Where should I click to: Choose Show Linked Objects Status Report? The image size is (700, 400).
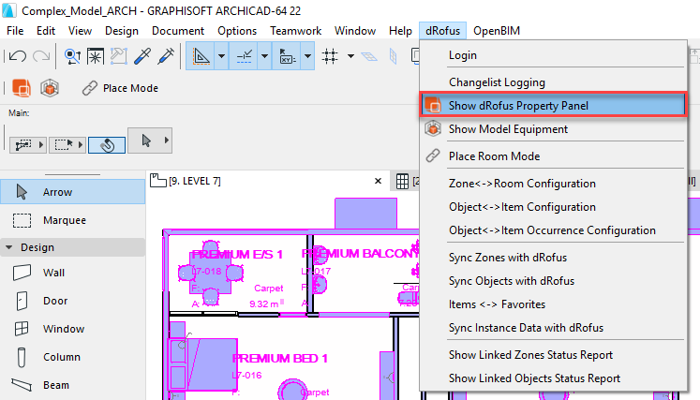(x=553, y=378)
